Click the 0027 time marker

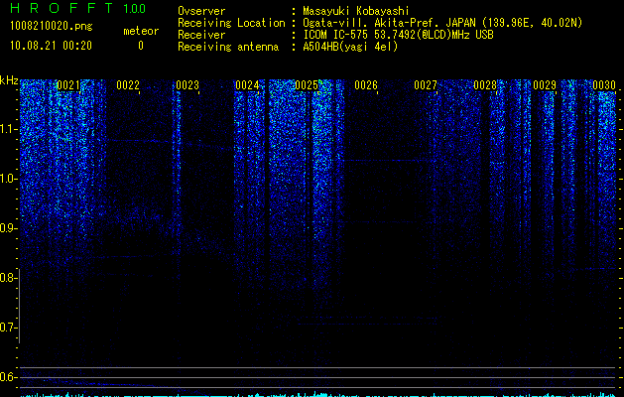[426, 85]
